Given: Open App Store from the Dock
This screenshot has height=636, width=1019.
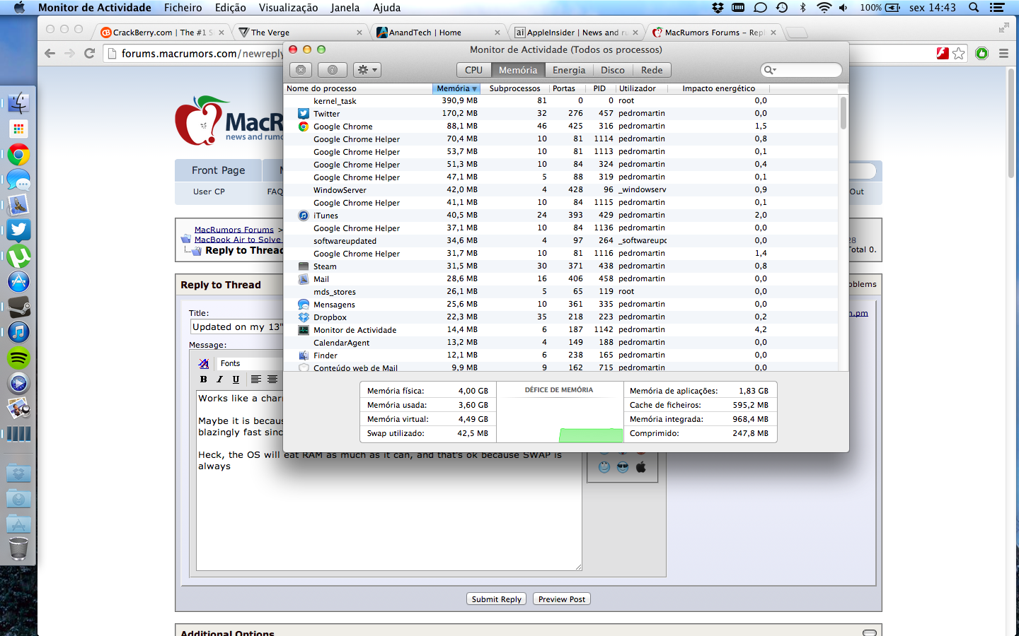Looking at the screenshot, I should click(18, 281).
